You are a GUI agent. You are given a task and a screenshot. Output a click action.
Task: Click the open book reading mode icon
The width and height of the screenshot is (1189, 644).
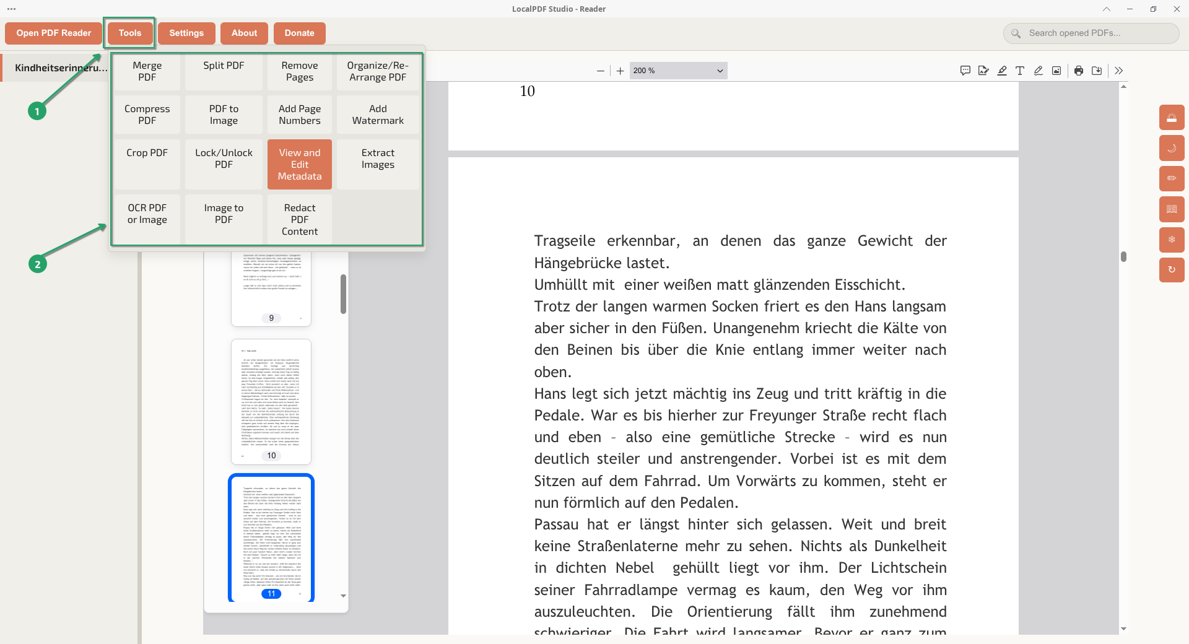coord(1172,209)
